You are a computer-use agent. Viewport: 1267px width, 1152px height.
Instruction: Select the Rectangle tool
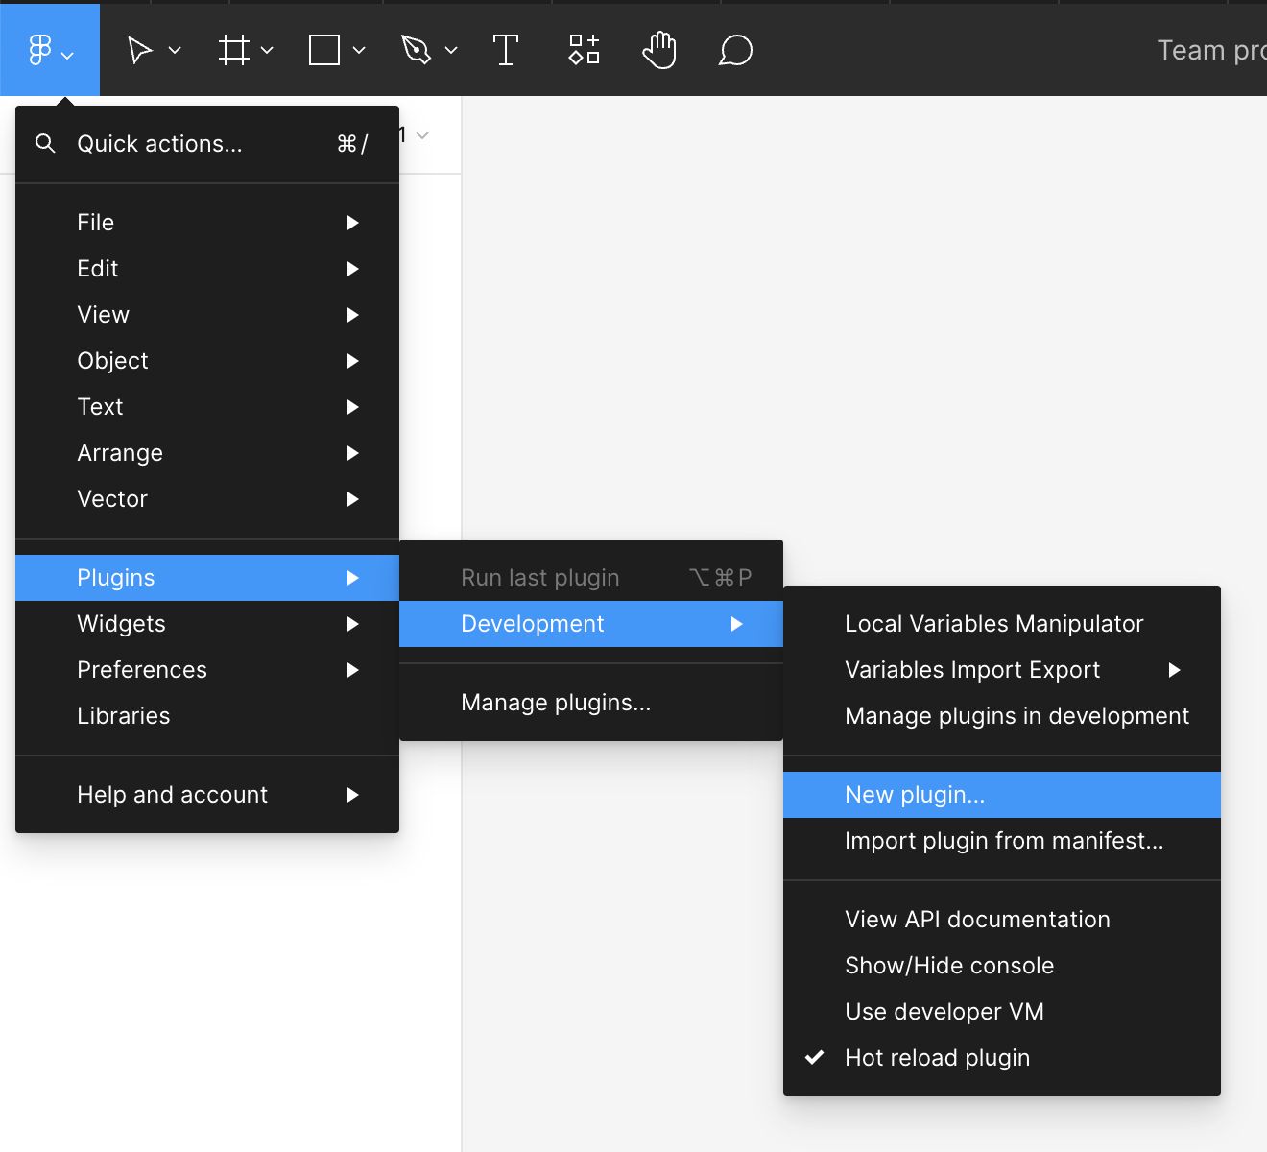click(323, 49)
